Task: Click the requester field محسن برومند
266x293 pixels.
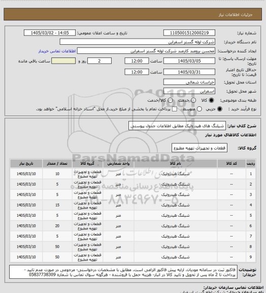Action: (x=146, y=51)
